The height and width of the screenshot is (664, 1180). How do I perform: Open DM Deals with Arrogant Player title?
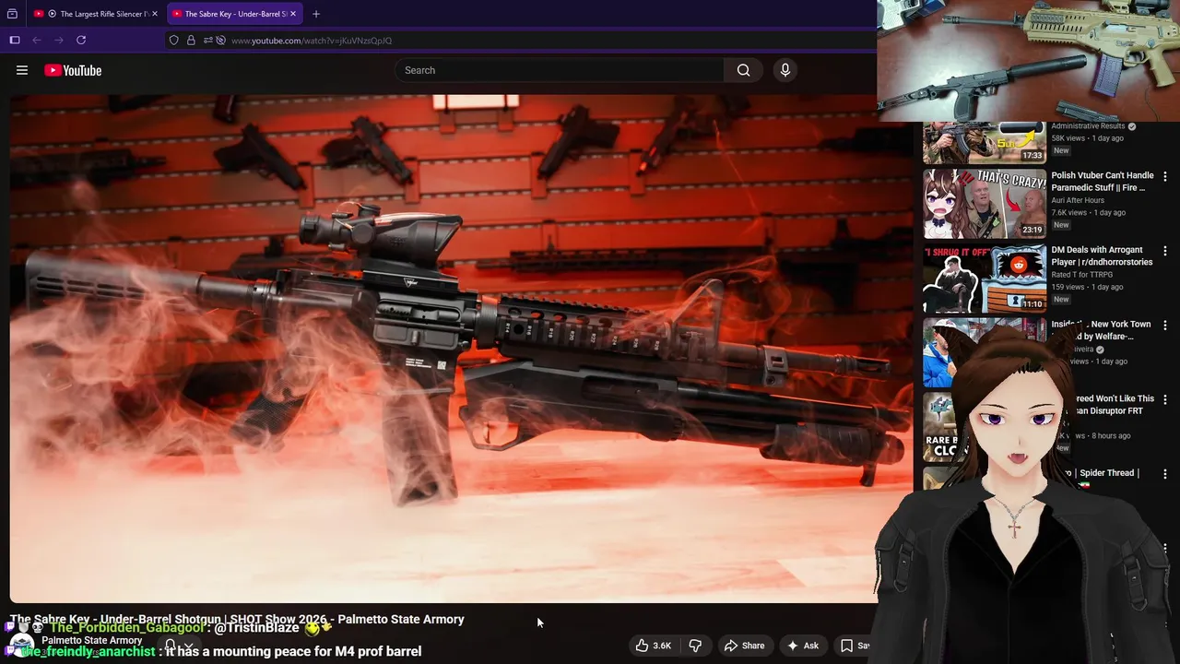[x=1102, y=256]
